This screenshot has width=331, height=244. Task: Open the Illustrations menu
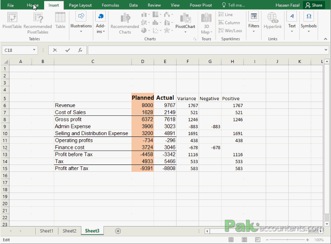tap(81, 23)
